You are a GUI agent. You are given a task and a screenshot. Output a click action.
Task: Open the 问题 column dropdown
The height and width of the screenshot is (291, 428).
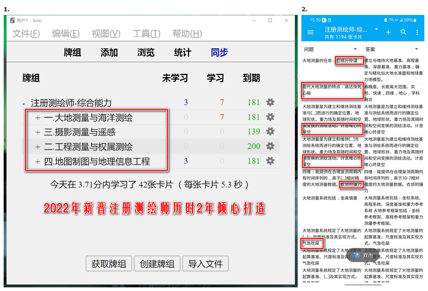coord(355,49)
